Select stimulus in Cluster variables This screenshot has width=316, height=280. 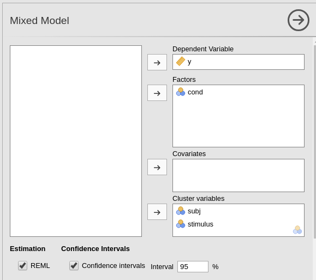pyautogui.click(x=239, y=224)
